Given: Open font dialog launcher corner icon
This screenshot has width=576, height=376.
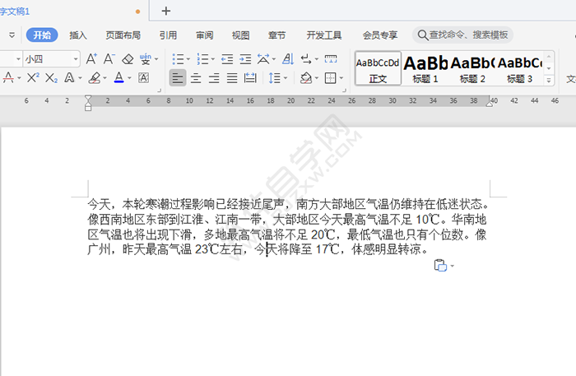Looking at the screenshot, I should 160,91.
